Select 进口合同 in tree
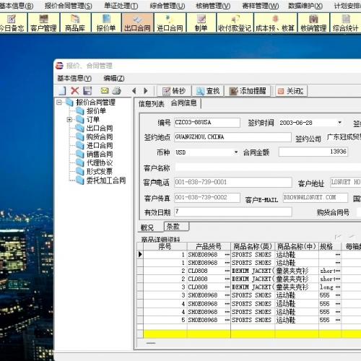 [x=100, y=145]
